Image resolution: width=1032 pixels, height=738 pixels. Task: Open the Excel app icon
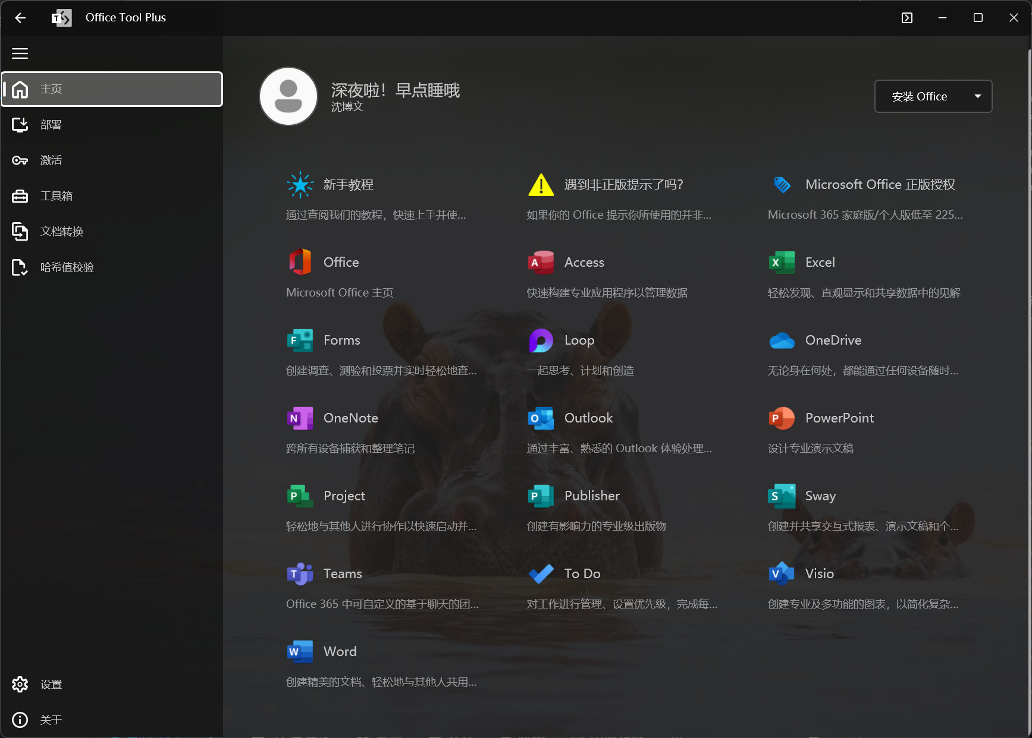[782, 263]
